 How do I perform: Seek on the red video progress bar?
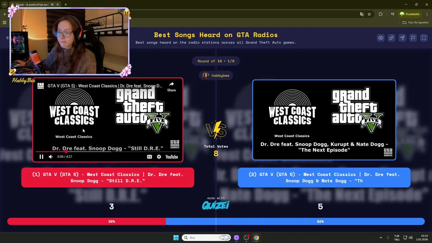(x=107, y=152)
